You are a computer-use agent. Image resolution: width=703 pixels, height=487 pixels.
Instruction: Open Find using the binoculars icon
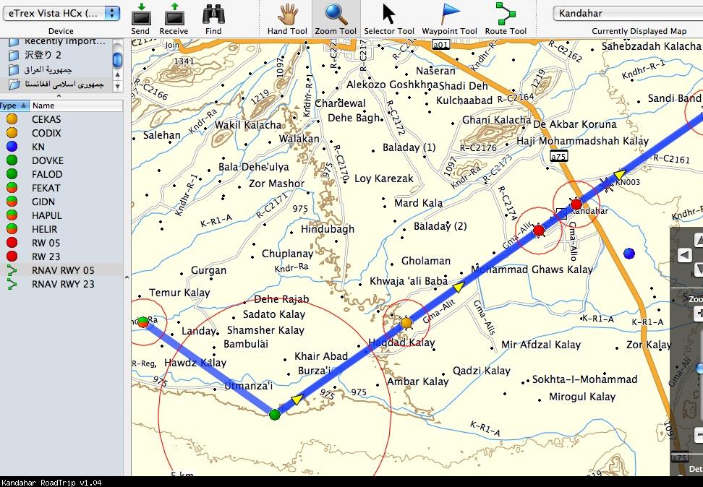[213, 16]
